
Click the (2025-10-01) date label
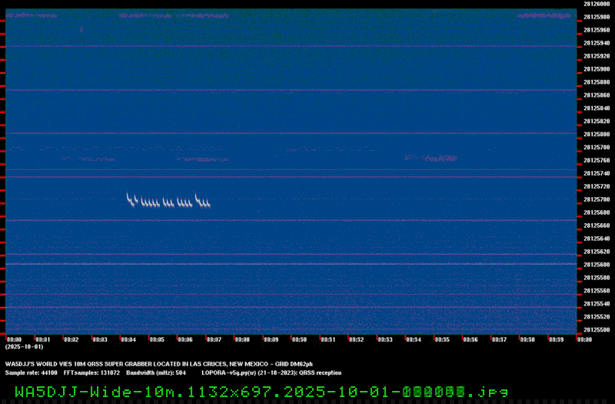coord(24,346)
